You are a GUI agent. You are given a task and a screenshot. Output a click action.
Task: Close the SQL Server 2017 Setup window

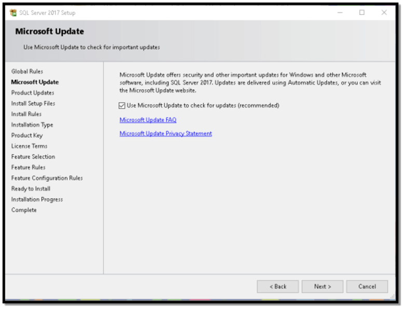click(384, 12)
